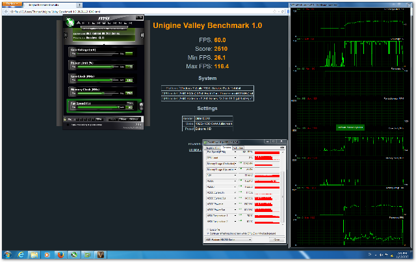Reload the benchmark results page

click(x=283, y=12)
